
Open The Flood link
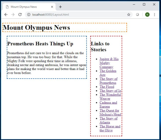coord(107,87)
